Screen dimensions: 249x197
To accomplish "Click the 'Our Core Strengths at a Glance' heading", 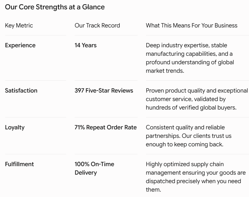I will tap(55, 7).
